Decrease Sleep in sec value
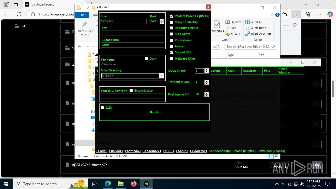The height and width of the screenshot is (189, 336). point(207,72)
